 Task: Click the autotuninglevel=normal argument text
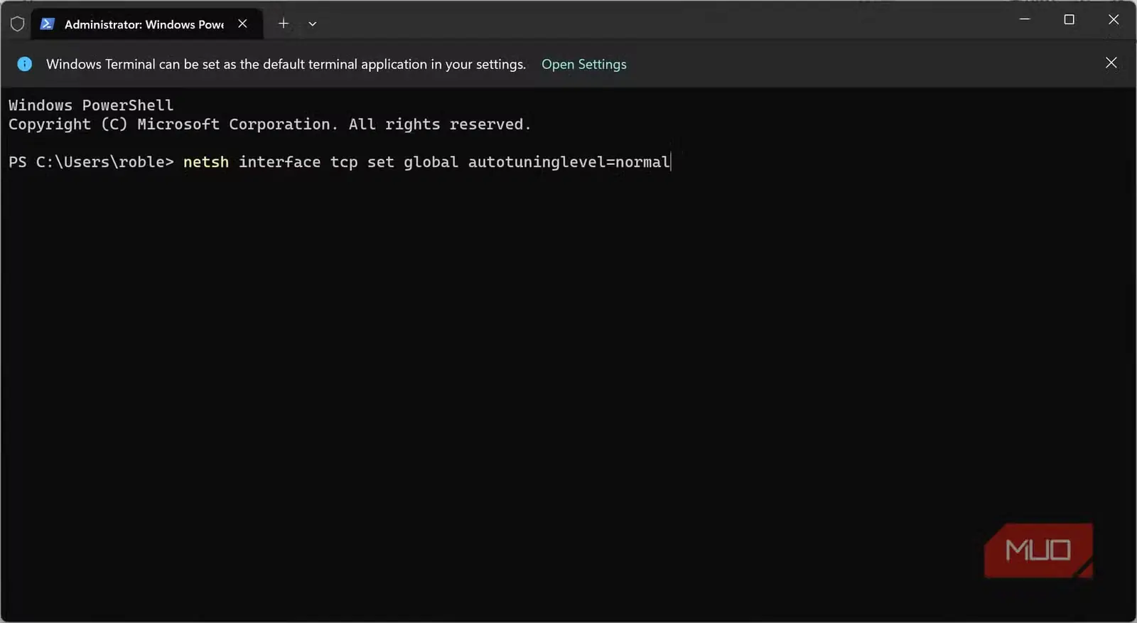click(569, 162)
